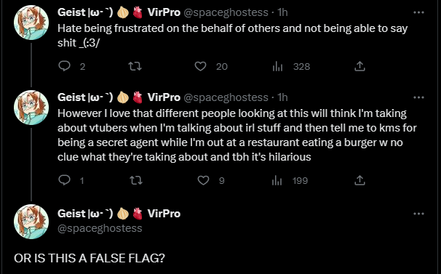Share the first tweet via upload icon
Viewport: 441px width, 274px height.
tap(359, 66)
